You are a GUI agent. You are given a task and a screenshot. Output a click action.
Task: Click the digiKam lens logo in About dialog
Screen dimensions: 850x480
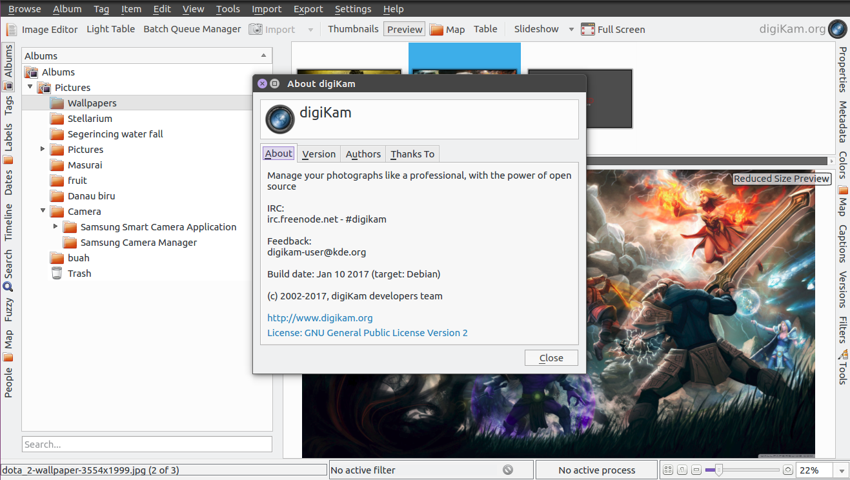coord(281,119)
